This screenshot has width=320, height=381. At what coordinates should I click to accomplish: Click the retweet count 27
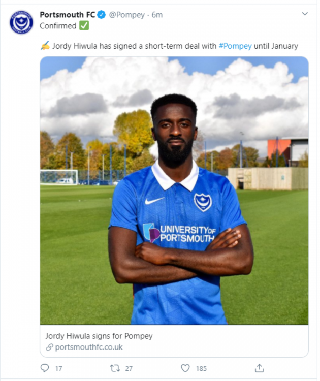(129, 369)
